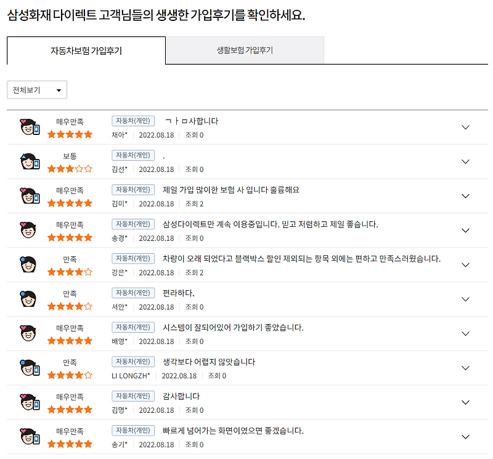Click the three-star rating of 김선*'s review

point(70,169)
